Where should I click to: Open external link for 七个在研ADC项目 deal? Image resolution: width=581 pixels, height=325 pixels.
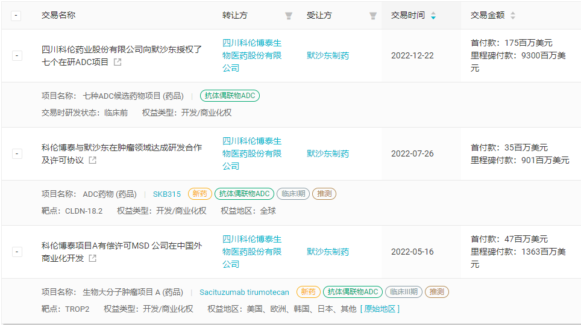[118, 62]
